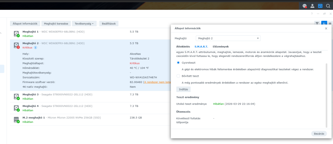Viewport: 333px width, 144px height.
Task: Switch to the hamburger list view icon
Action: [330, 23]
